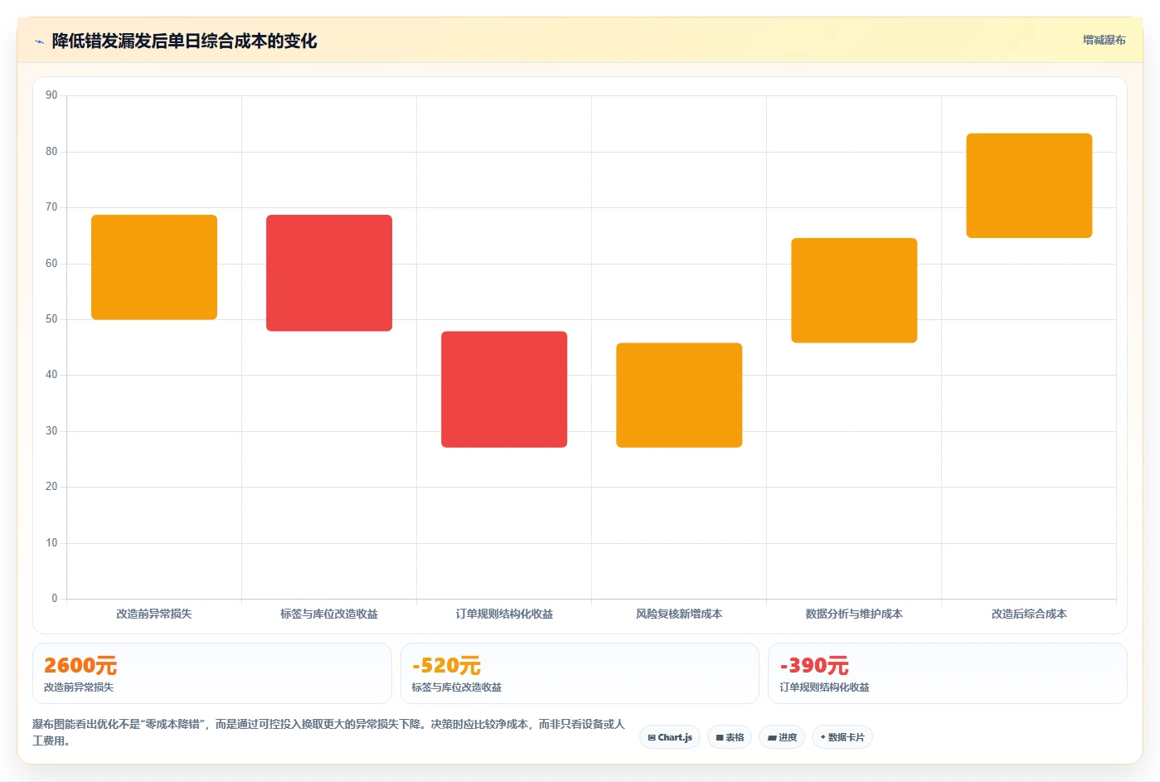This screenshot has height=782, width=1160.
Task: Click the y-axis value 10
Action: point(51,543)
